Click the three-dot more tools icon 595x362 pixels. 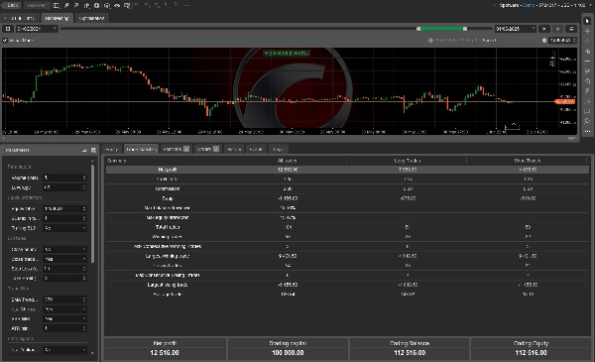click(587, 131)
